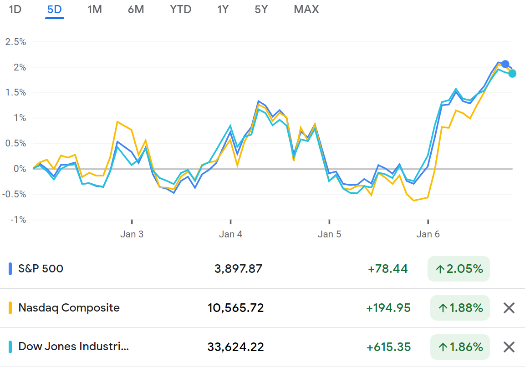Screen dimensions: 525x367
Task: Open the S&P 500 index link
Action: [x=41, y=269]
